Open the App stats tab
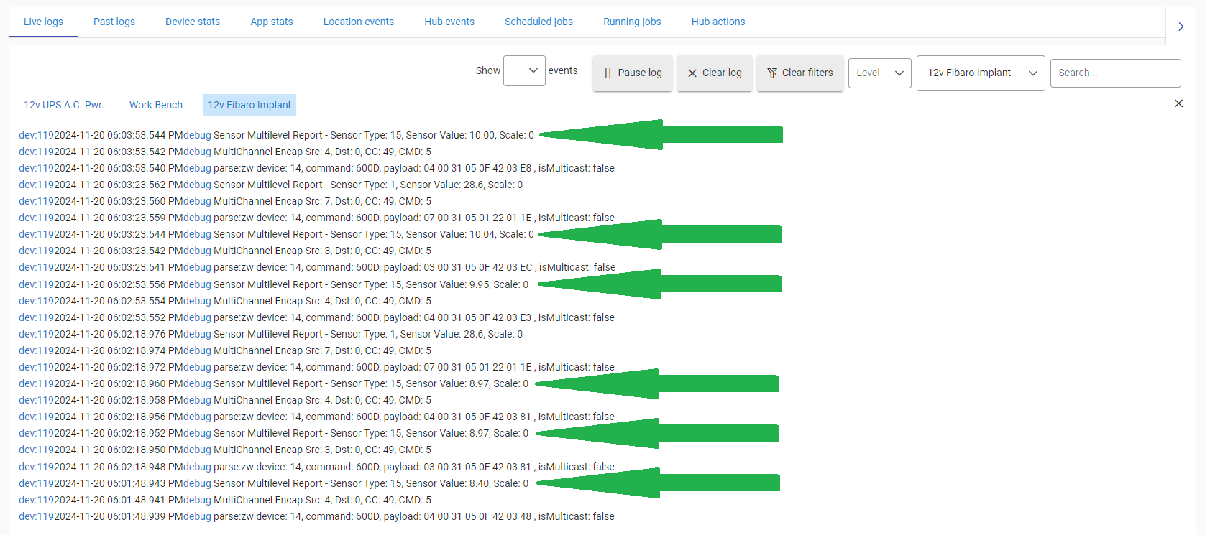This screenshot has height=535, width=1210. click(x=272, y=22)
